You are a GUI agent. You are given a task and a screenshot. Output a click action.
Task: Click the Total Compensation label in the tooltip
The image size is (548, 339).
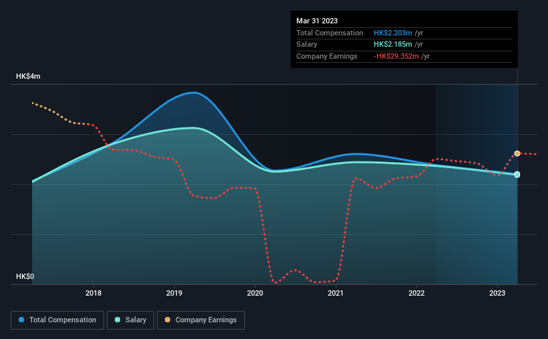click(330, 33)
